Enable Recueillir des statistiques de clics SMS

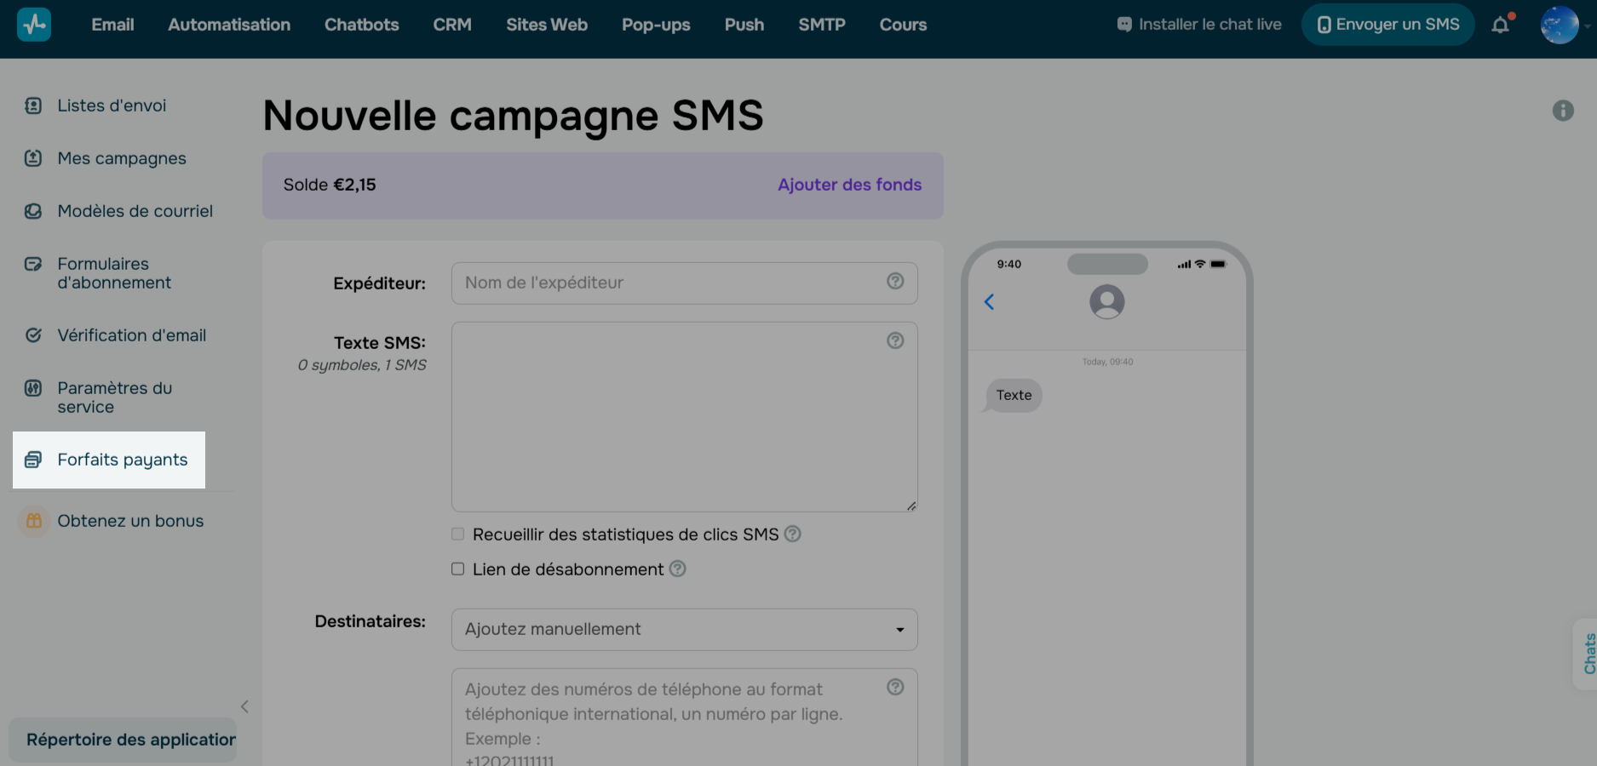coord(458,534)
